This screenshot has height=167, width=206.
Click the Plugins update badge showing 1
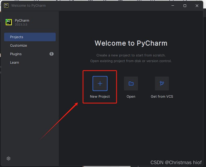click(52, 54)
